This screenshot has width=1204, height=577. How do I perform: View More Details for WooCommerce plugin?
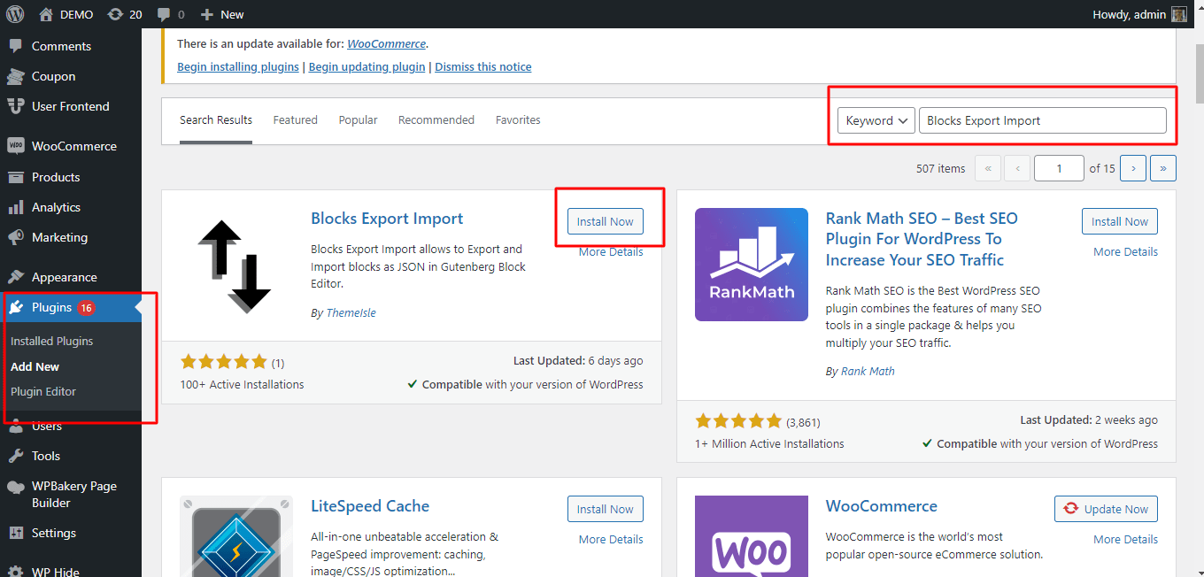1125,540
